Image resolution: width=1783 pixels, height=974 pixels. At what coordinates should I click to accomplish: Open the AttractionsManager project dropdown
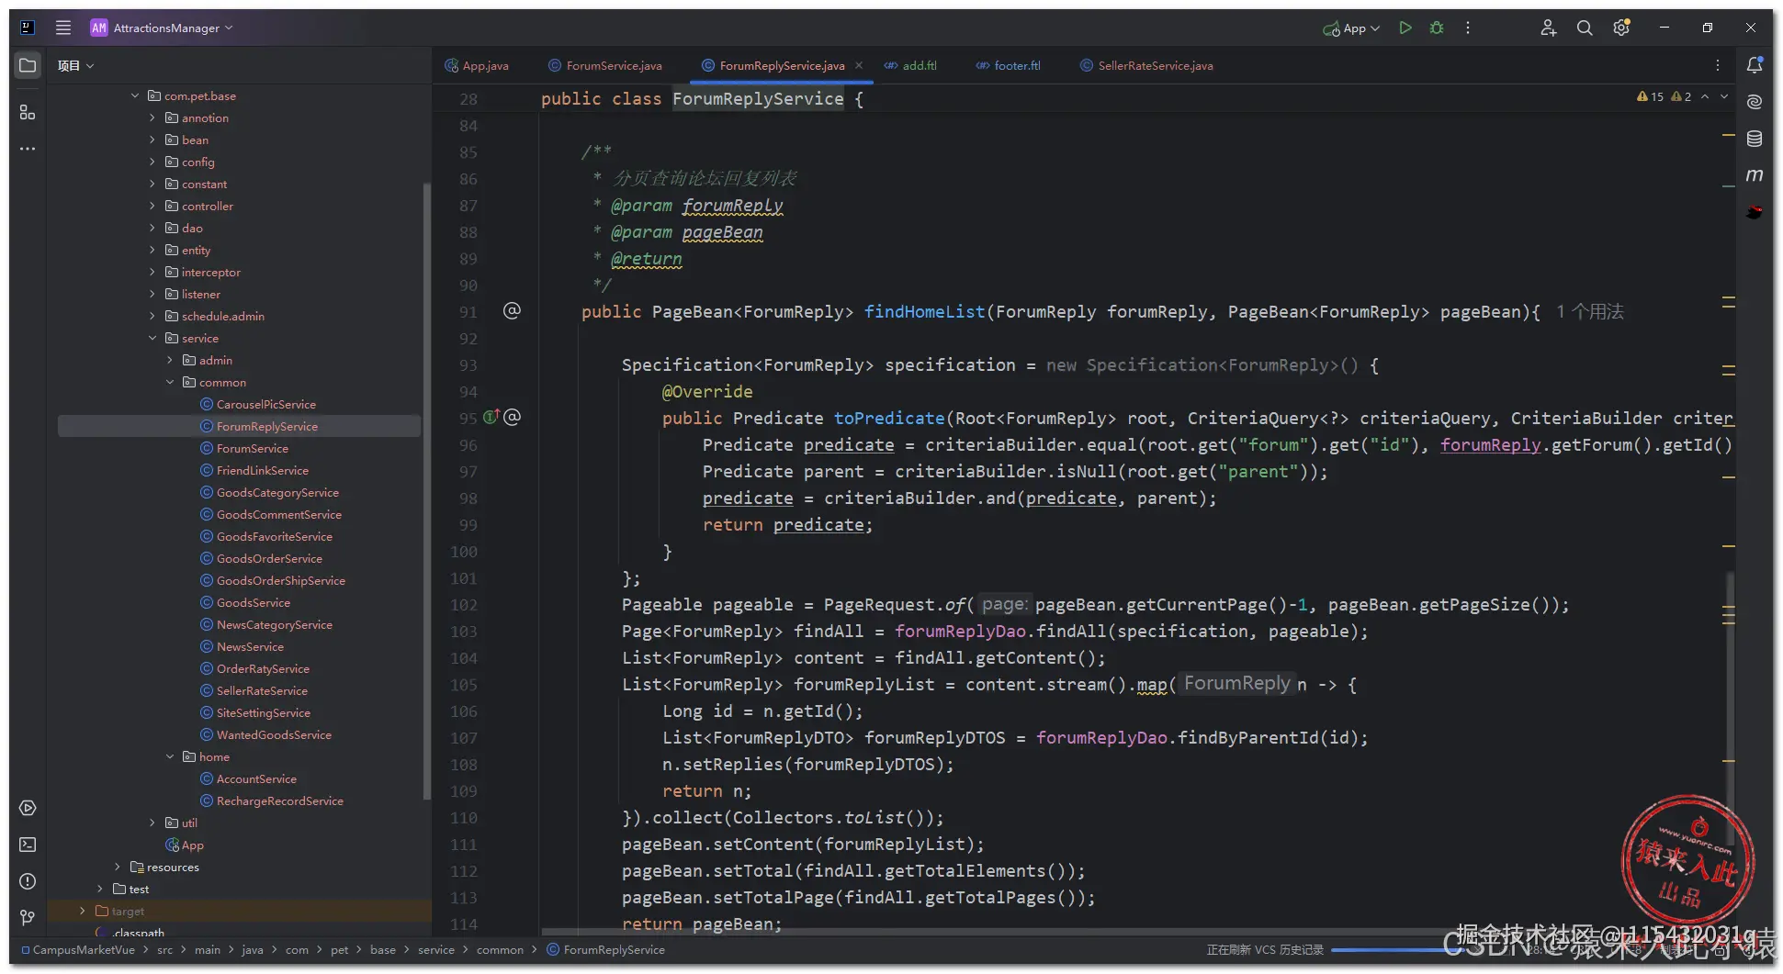(x=162, y=28)
